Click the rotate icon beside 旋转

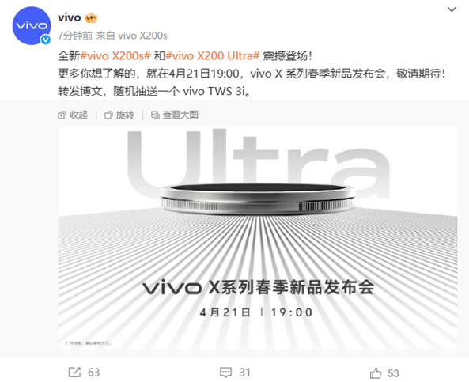point(108,115)
